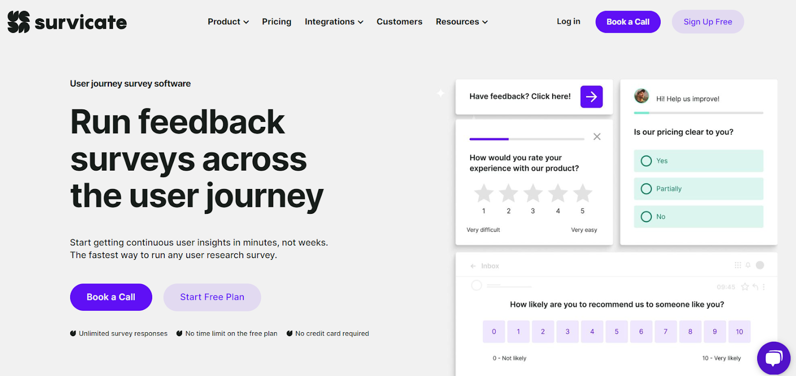Open the Customers page

pyautogui.click(x=399, y=21)
